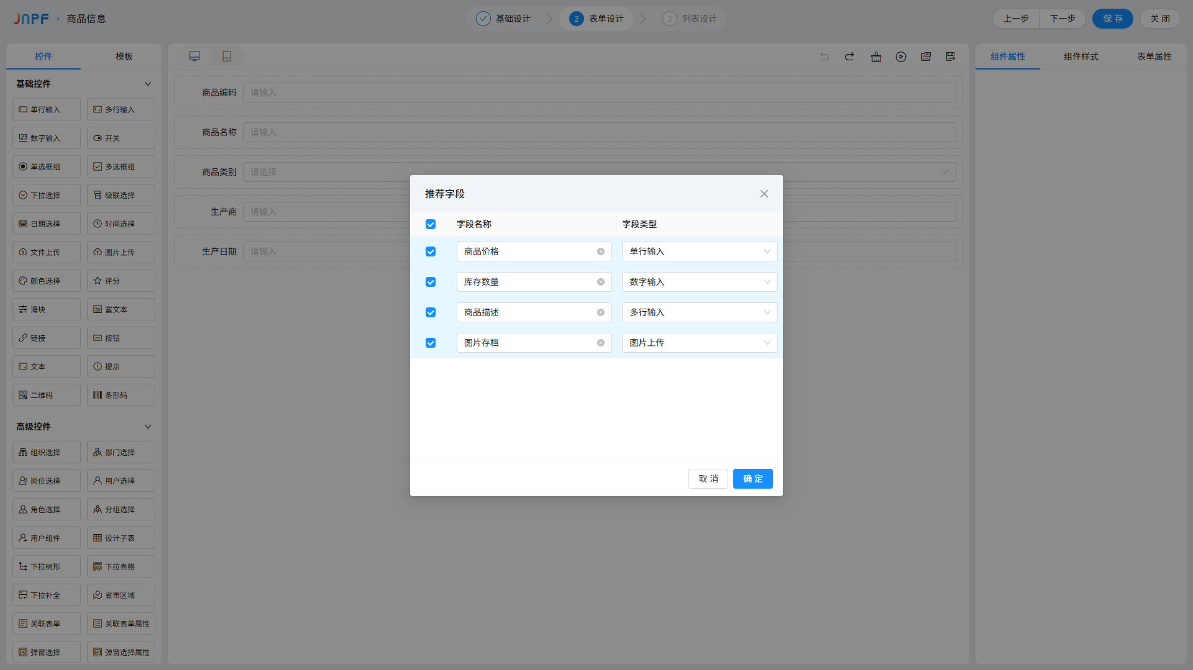Click the 商品编码 input field
The image size is (1193, 670).
[600, 93]
